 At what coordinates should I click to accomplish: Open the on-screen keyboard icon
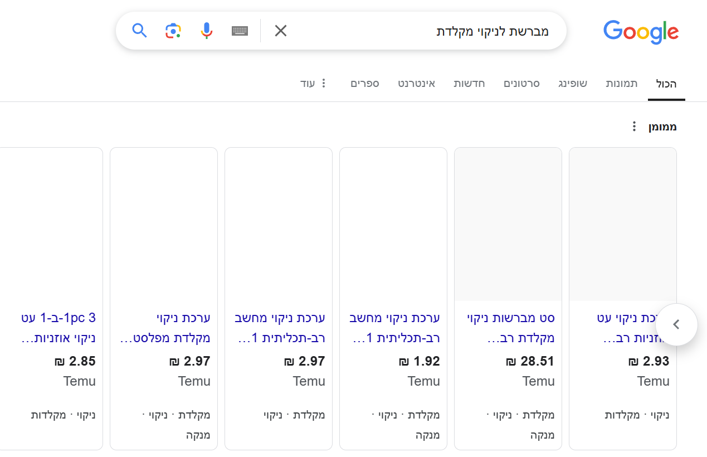click(x=240, y=31)
